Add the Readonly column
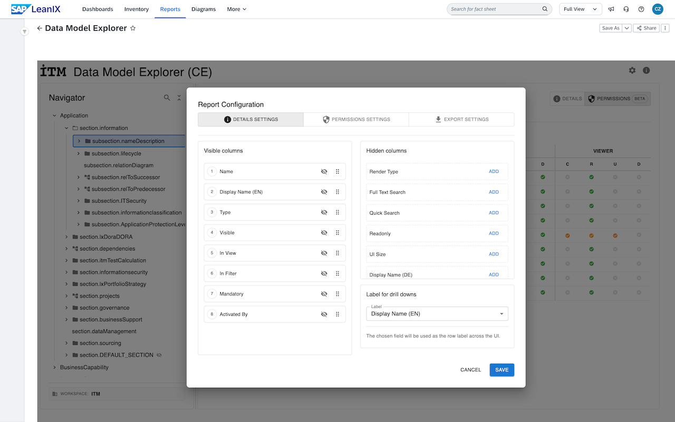Viewport: 675px width, 422px height. pos(494,233)
